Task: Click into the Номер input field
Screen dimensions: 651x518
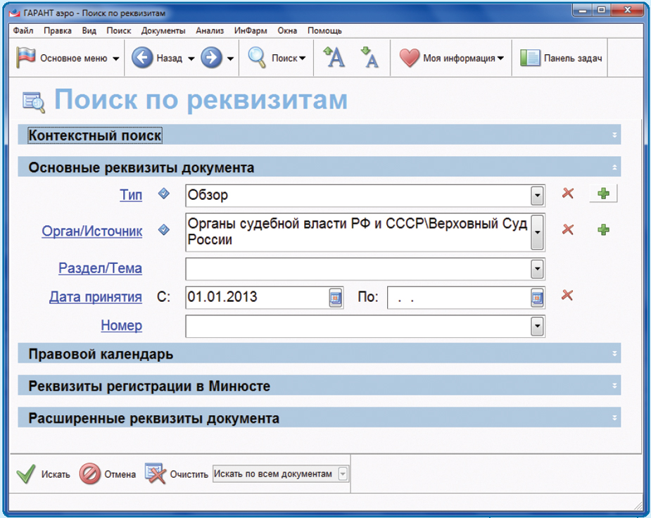Action: coord(357,326)
